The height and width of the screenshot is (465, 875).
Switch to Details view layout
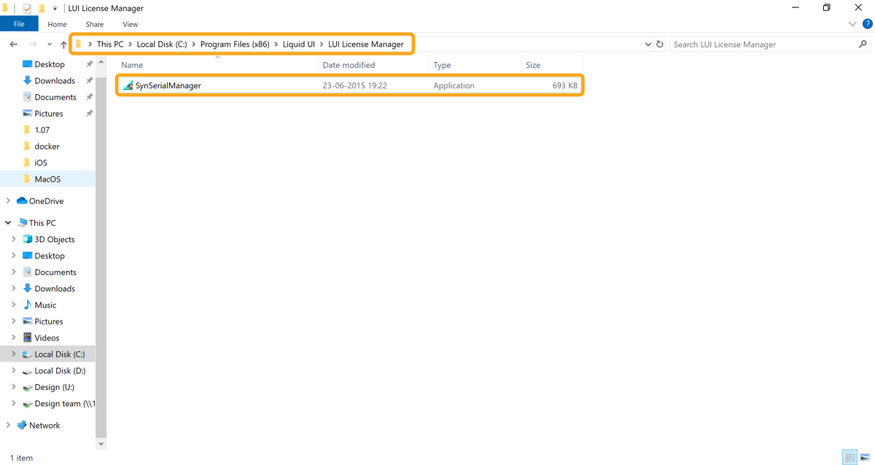850,458
